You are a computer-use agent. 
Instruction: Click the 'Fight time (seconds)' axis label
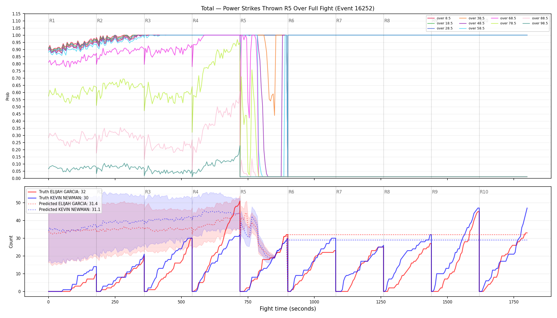(x=288, y=309)
